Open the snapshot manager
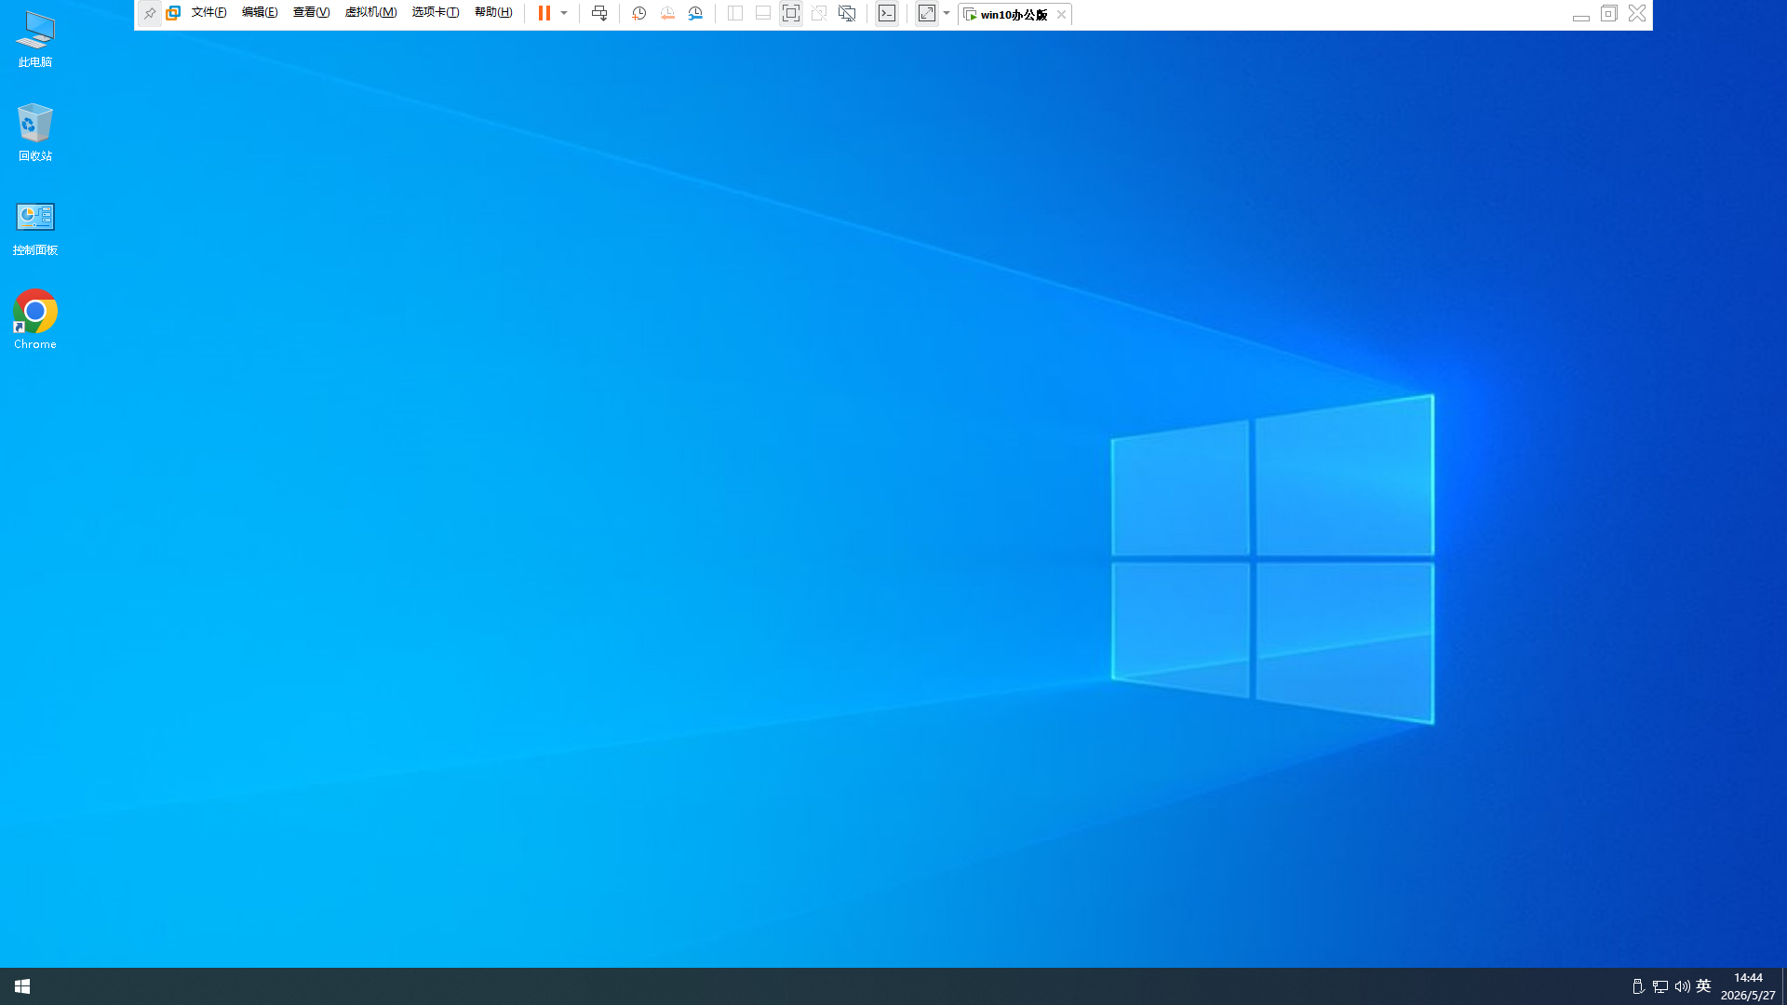The image size is (1787, 1005). point(695,13)
